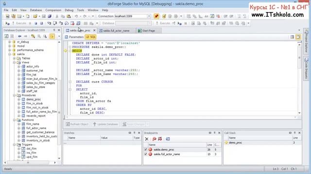Toggle the sakila.full_actor_name breakpoint checkbox
Image resolution: width=311 pixels, height=174 pixels.
click(x=146, y=154)
